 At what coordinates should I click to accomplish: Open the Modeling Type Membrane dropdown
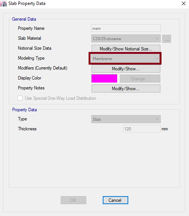(x=126, y=58)
